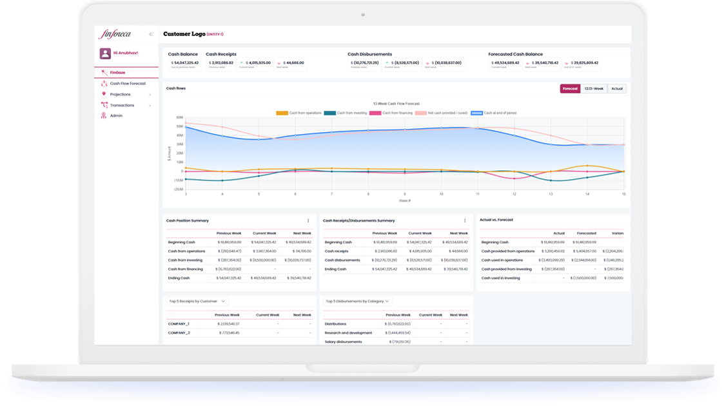The width and height of the screenshot is (726, 406).
Task: Toggle Cash from financing legend swatch
Action: (x=375, y=113)
